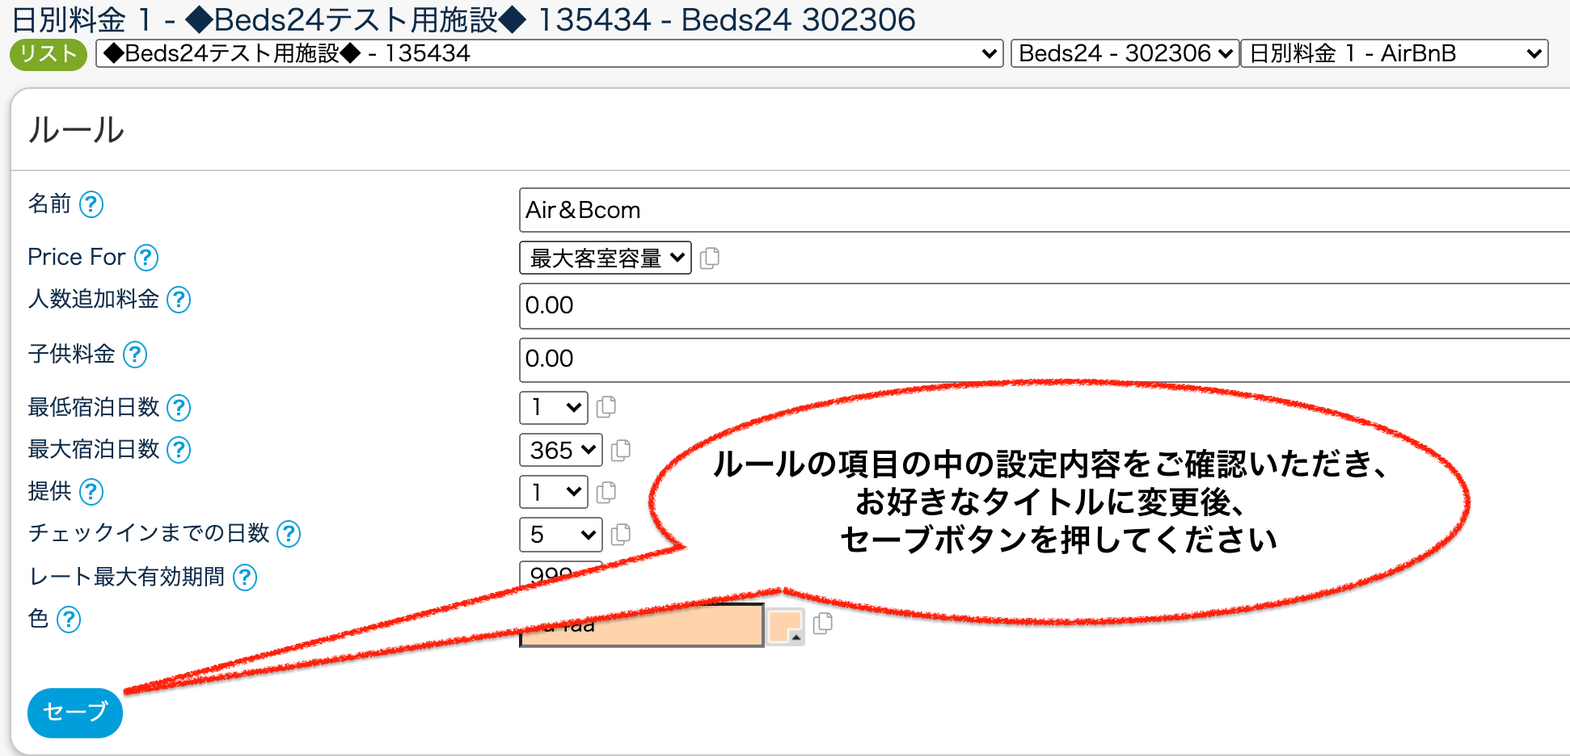Click the 名前 text field containing Air&Bcom
1570x756 pixels.
pos(1043,210)
